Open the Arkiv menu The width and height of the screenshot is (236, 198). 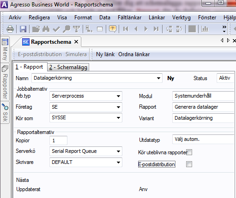(15, 17)
